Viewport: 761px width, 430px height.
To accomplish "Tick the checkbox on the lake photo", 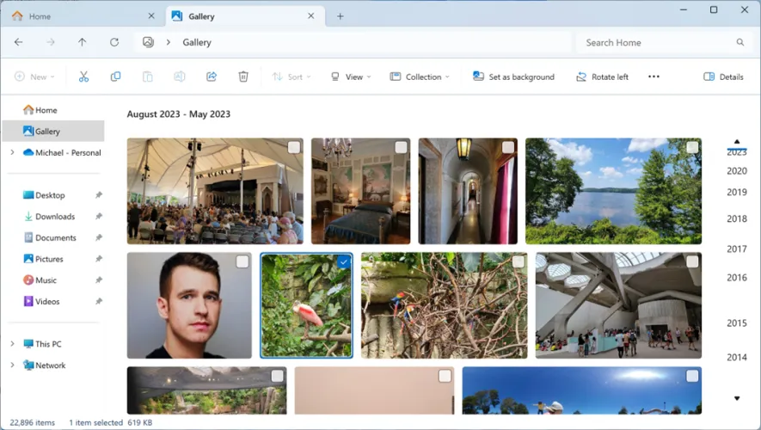I will click(x=692, y=148).
